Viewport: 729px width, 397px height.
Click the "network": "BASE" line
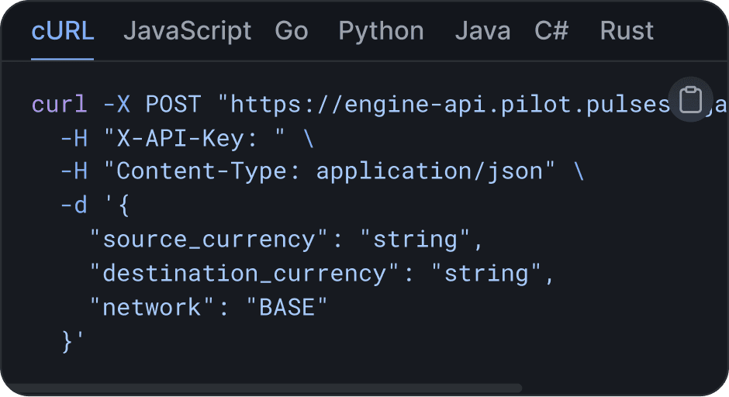tap(209, 307)
